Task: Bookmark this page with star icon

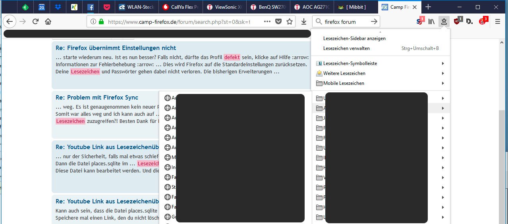Action: pos(290,22)
